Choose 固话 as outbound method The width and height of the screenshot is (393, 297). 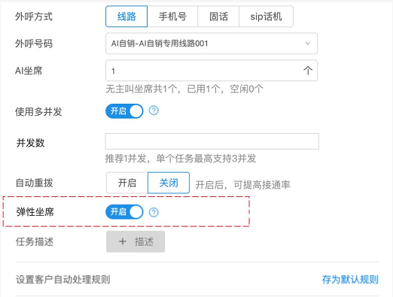pos(218,17)
